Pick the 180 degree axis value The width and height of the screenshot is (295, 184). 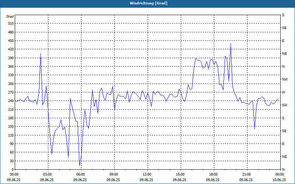pos(11,118)
